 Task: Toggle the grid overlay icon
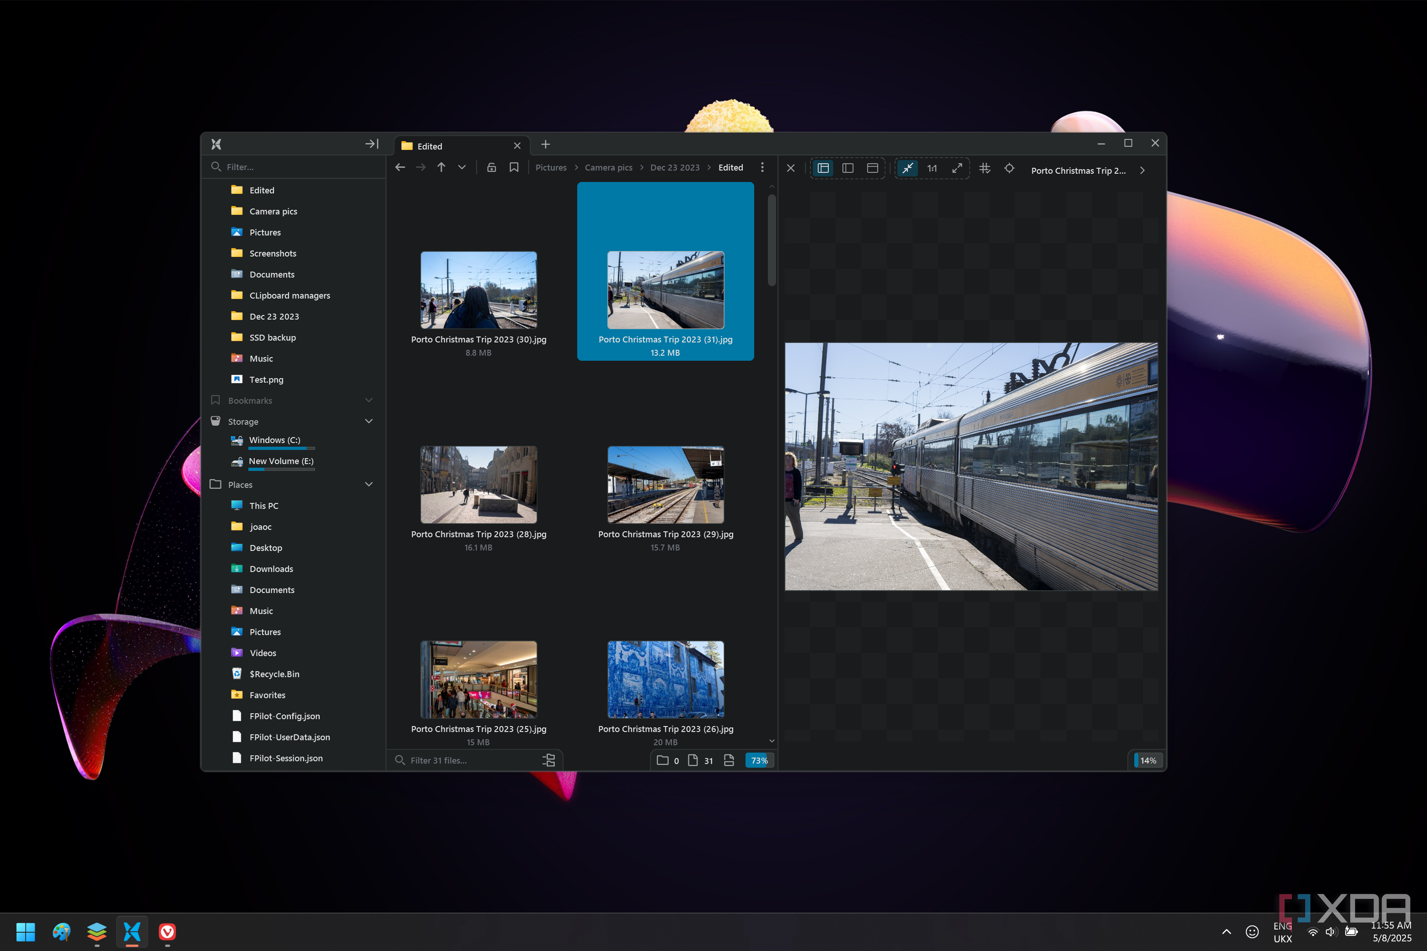(985, 168)
